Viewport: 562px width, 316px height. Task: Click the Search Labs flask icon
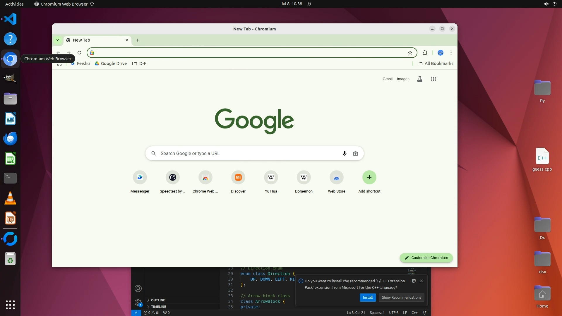(x=419, y=79)
